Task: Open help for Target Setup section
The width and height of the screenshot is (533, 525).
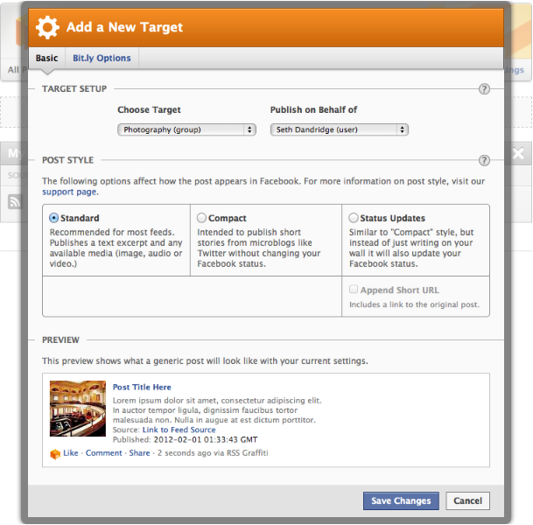Action: (484, 89)
